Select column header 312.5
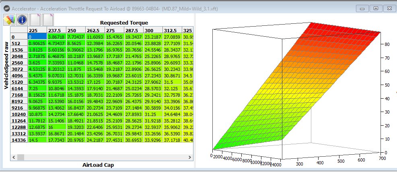This screenshot has height=172, width=397. coord(173,30)
